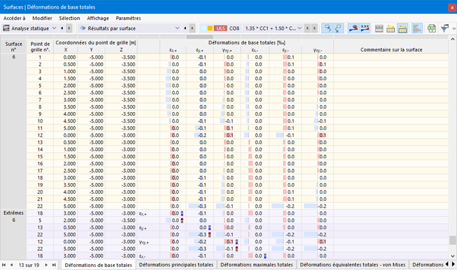457x270 pixels.
Task: Click the vertical scrollbar up arrow
Action: (453, 39)
